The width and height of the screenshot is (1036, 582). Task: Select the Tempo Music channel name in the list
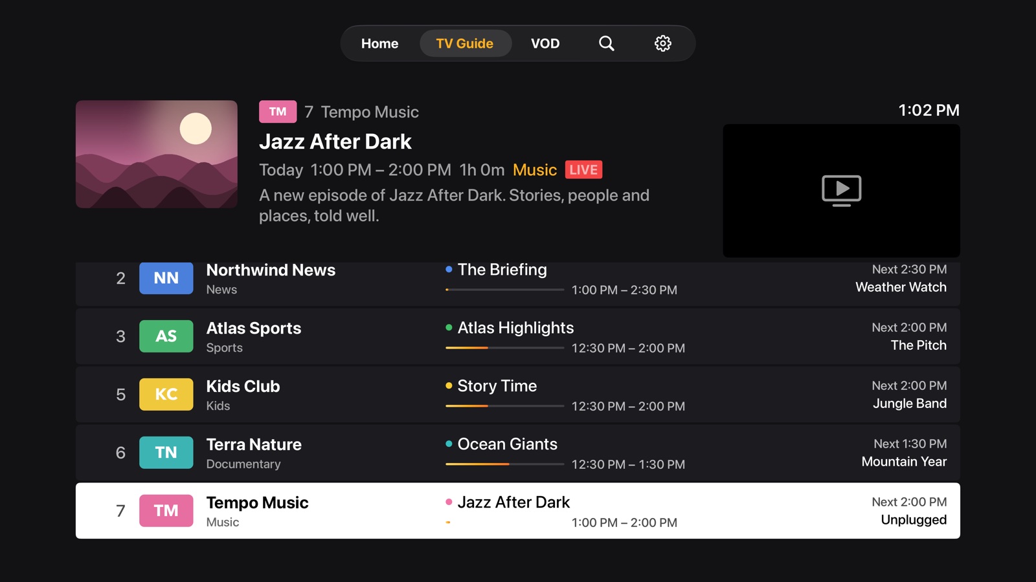pyautogui.click(x=257, y=502)
